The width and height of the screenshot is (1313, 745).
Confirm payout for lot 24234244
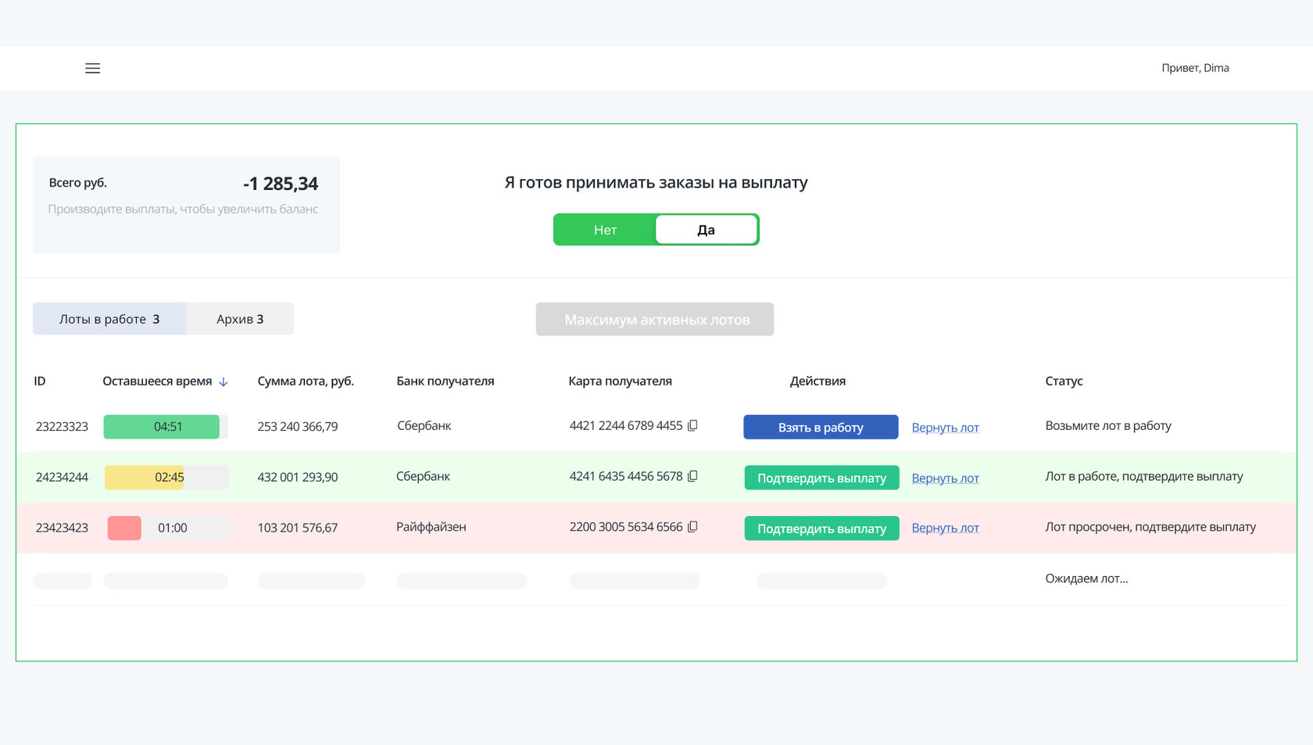tap(821, 478)
